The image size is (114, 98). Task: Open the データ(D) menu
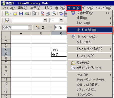coord(87,8)
